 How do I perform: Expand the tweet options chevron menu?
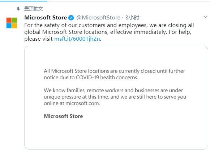tap(205, 17)
